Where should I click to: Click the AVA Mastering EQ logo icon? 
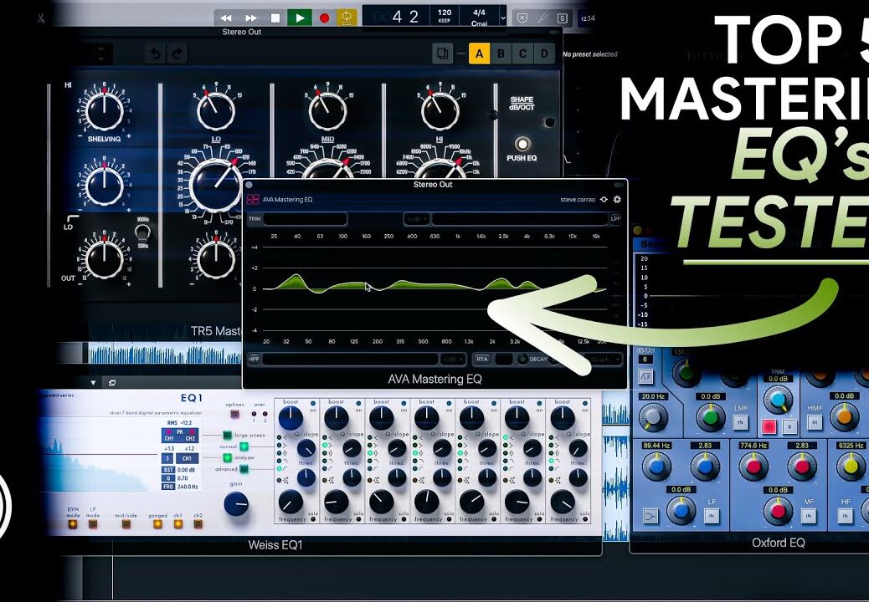(x=254, y=199)
